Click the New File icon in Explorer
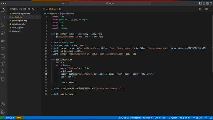 click(x=21, y=9)
